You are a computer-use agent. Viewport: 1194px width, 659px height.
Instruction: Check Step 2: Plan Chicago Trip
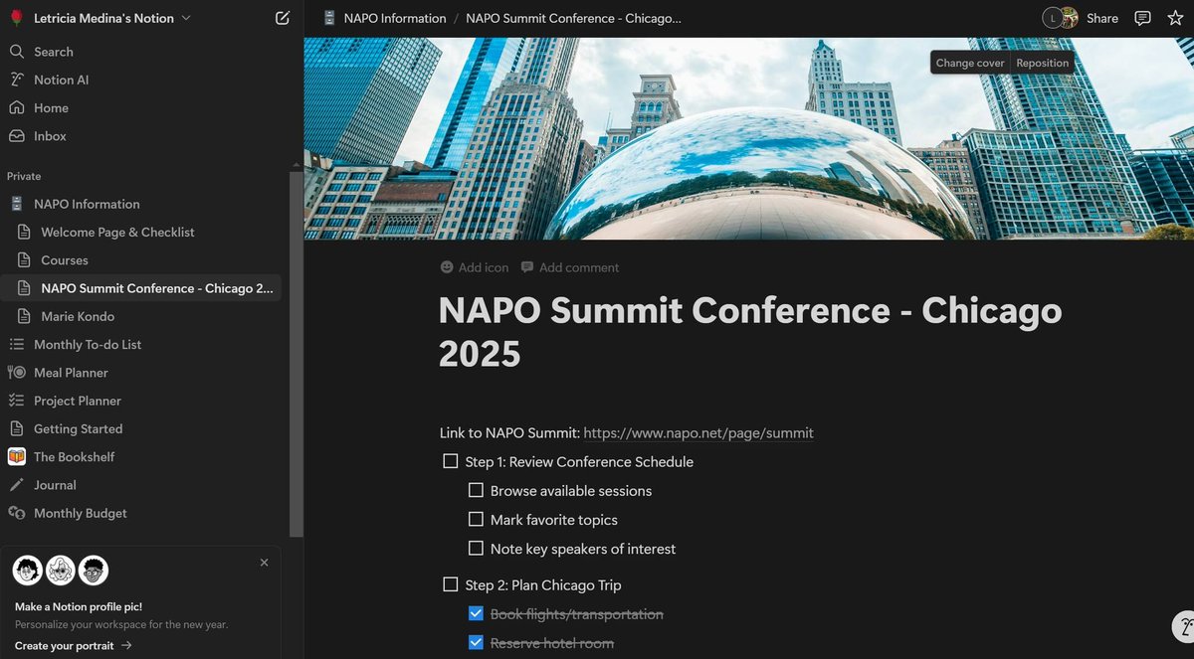(451, 584)
